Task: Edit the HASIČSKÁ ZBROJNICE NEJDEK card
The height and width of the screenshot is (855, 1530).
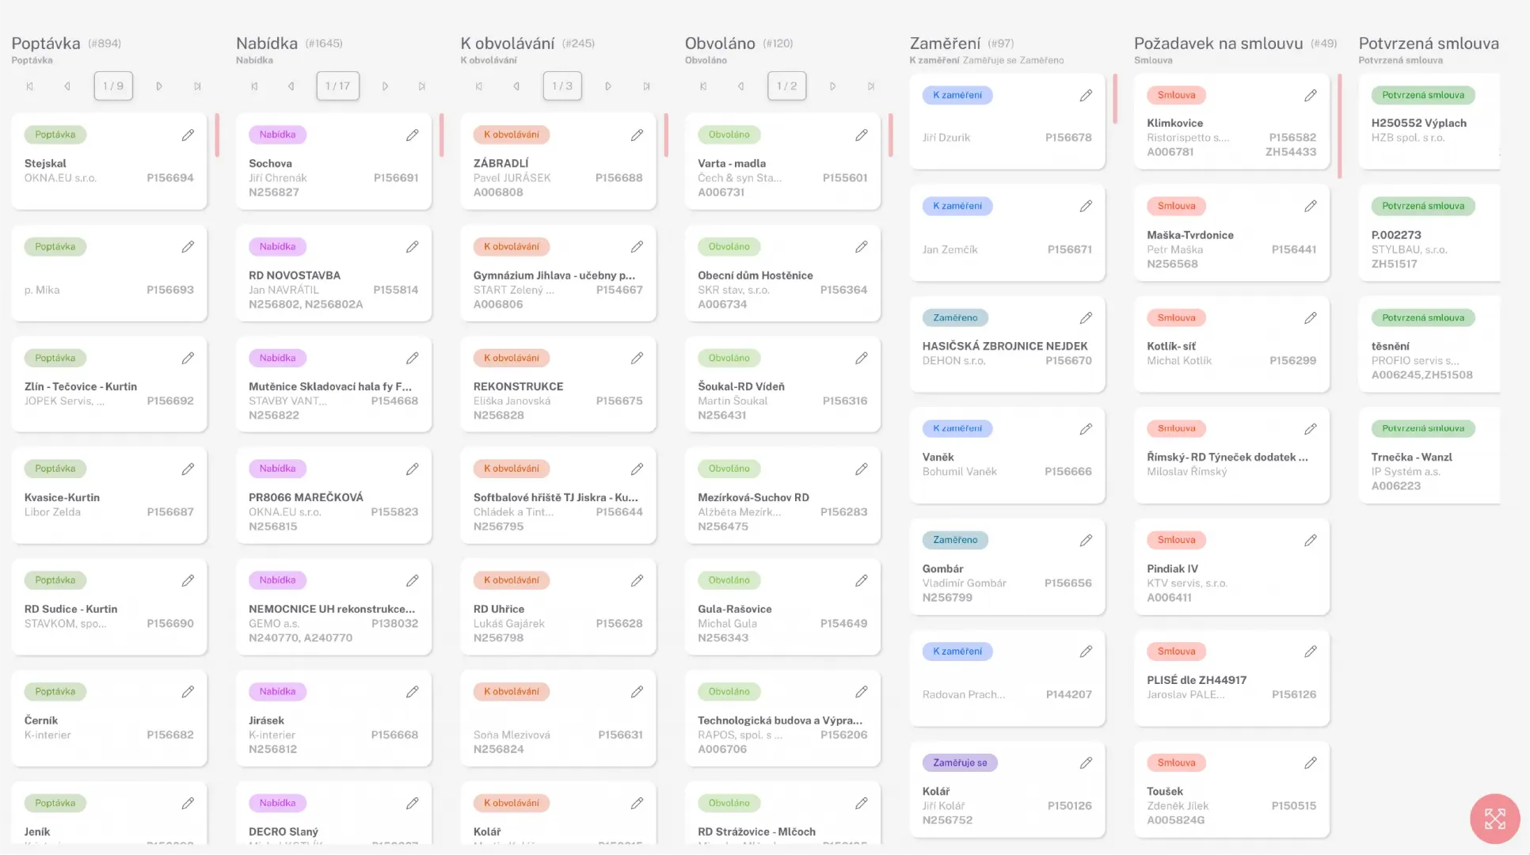Action: coord(1086,318)
